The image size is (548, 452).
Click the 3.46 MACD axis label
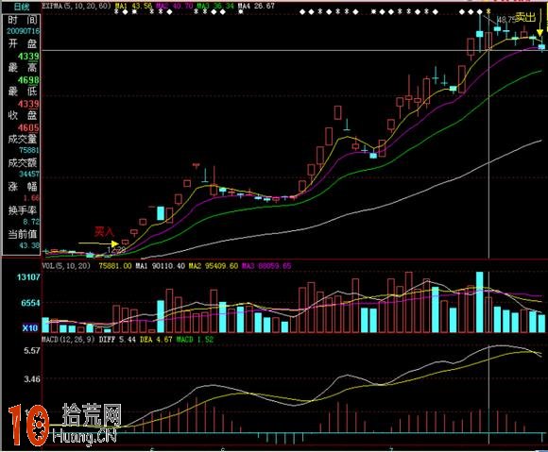[x=32, y=378]
